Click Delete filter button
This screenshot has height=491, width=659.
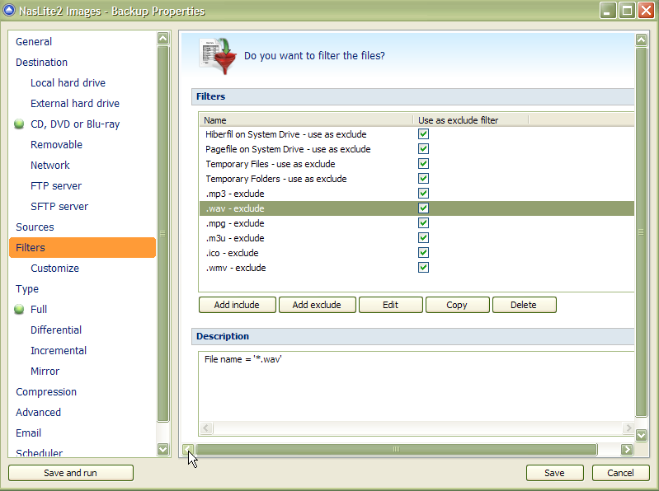[x=524, y=305]
